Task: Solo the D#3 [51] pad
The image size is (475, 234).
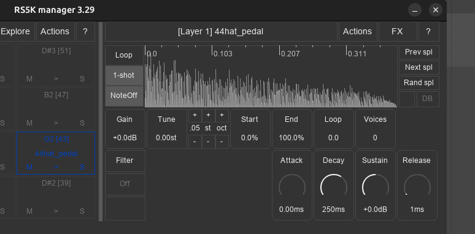Action: (82, 79)
